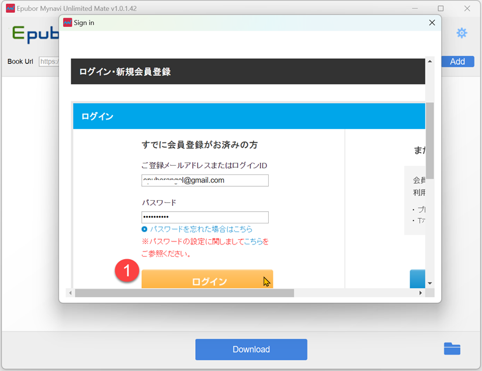482x371 pixels.
Task: Open the forgot password link パスワードを忘れた場合はこちら
Action: [201, 229]
